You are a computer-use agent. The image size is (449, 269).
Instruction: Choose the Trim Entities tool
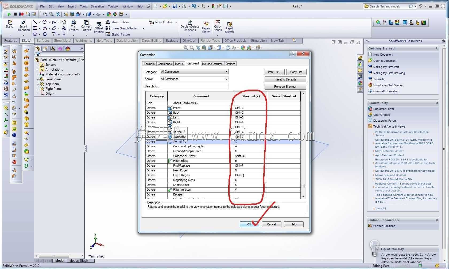pos(73,26)
